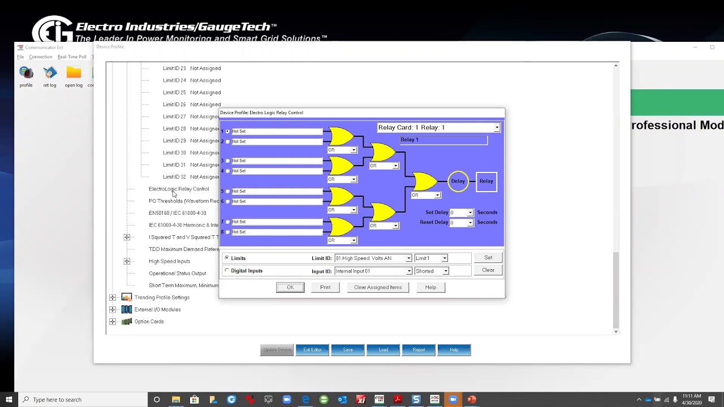Click the Report button
This screenshot has width=724, height=407.
tap(419, 350)
